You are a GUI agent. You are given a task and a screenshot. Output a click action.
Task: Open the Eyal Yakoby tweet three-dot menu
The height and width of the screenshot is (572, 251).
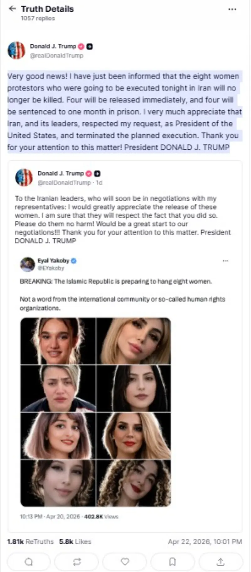(226, 261)
